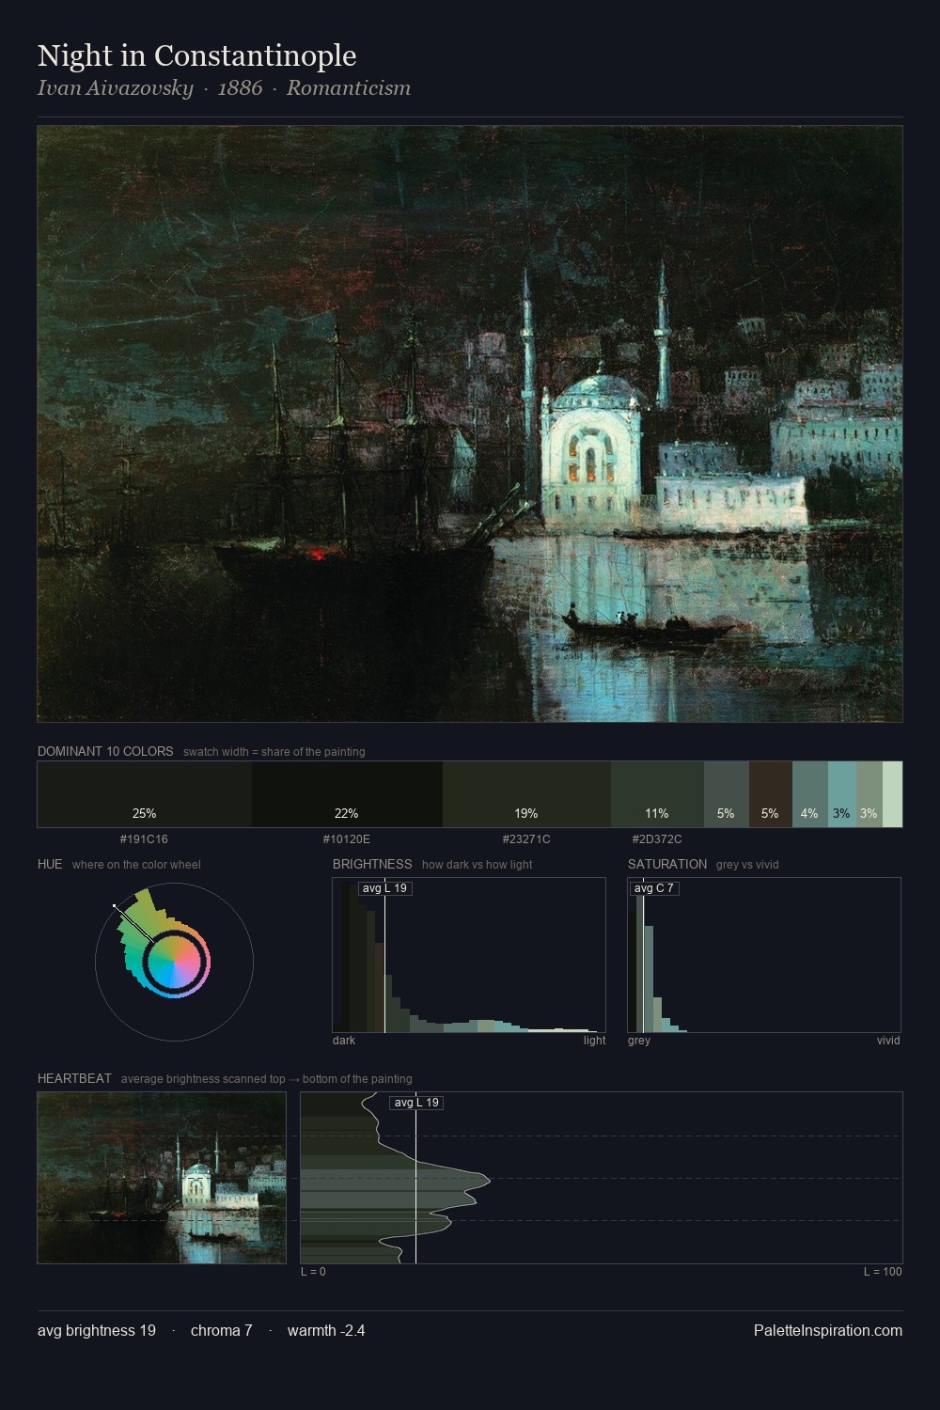
Task: Click the 11% dominant color swatch
Action: point(657,794)
